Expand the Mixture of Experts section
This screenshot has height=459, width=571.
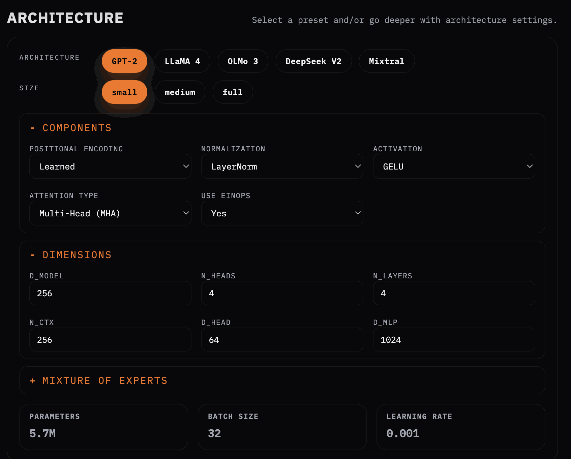pyautogui.click(x=99, y=381)
